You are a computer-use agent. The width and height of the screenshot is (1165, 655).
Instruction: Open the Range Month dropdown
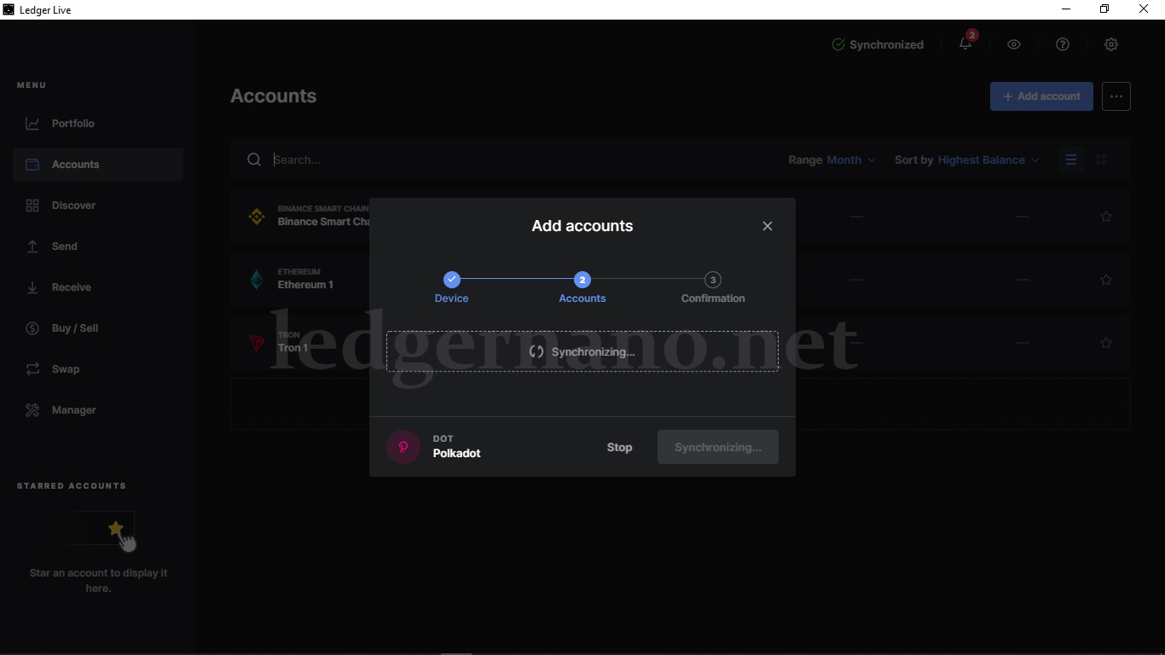(x=832, y=159)
